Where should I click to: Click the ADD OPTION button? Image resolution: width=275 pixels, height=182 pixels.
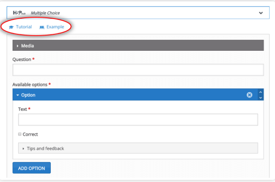[31, 168]
